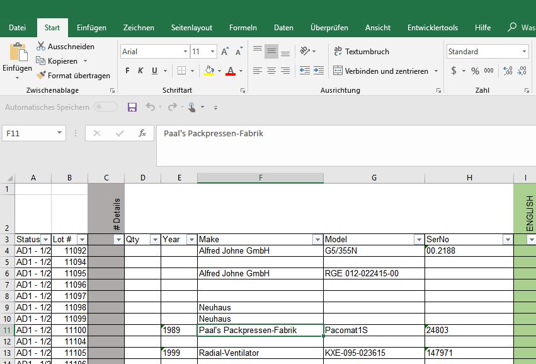Center align cell text horizontally
The width and height of the screenshot is (536, 364).
271,71
